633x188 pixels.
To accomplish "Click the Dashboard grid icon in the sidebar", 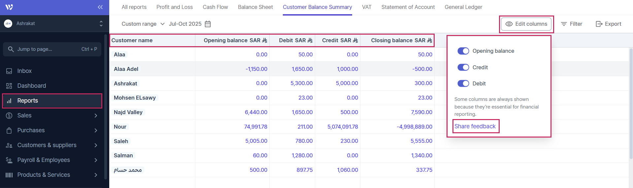I will coord(9,86).
